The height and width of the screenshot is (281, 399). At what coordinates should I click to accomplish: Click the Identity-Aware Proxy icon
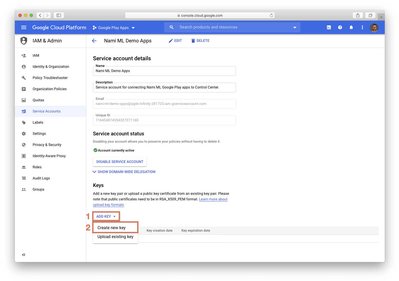pyautogui.click(x=24, y=156)
